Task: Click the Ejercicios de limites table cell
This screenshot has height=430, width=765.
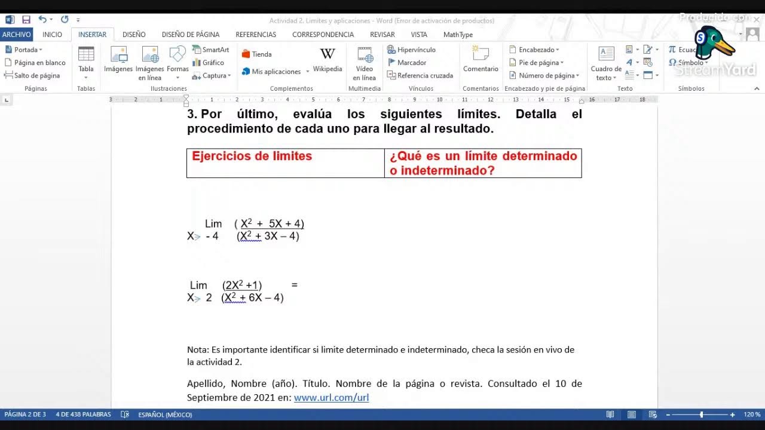Action: tap(285, 163)
